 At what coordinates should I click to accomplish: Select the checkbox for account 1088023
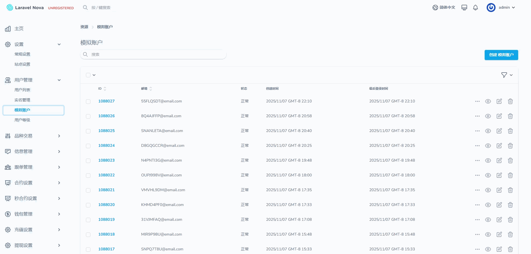[x=88, y=161]
